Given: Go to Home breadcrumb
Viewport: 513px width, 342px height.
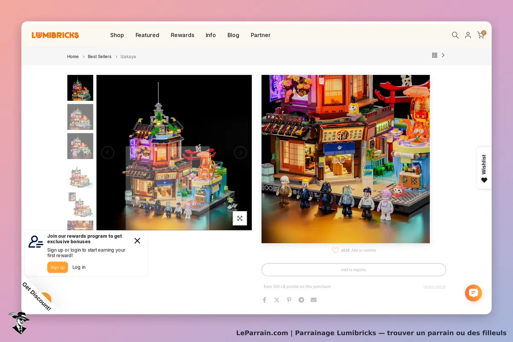Looking at the screenshot, I should (73, 56).
